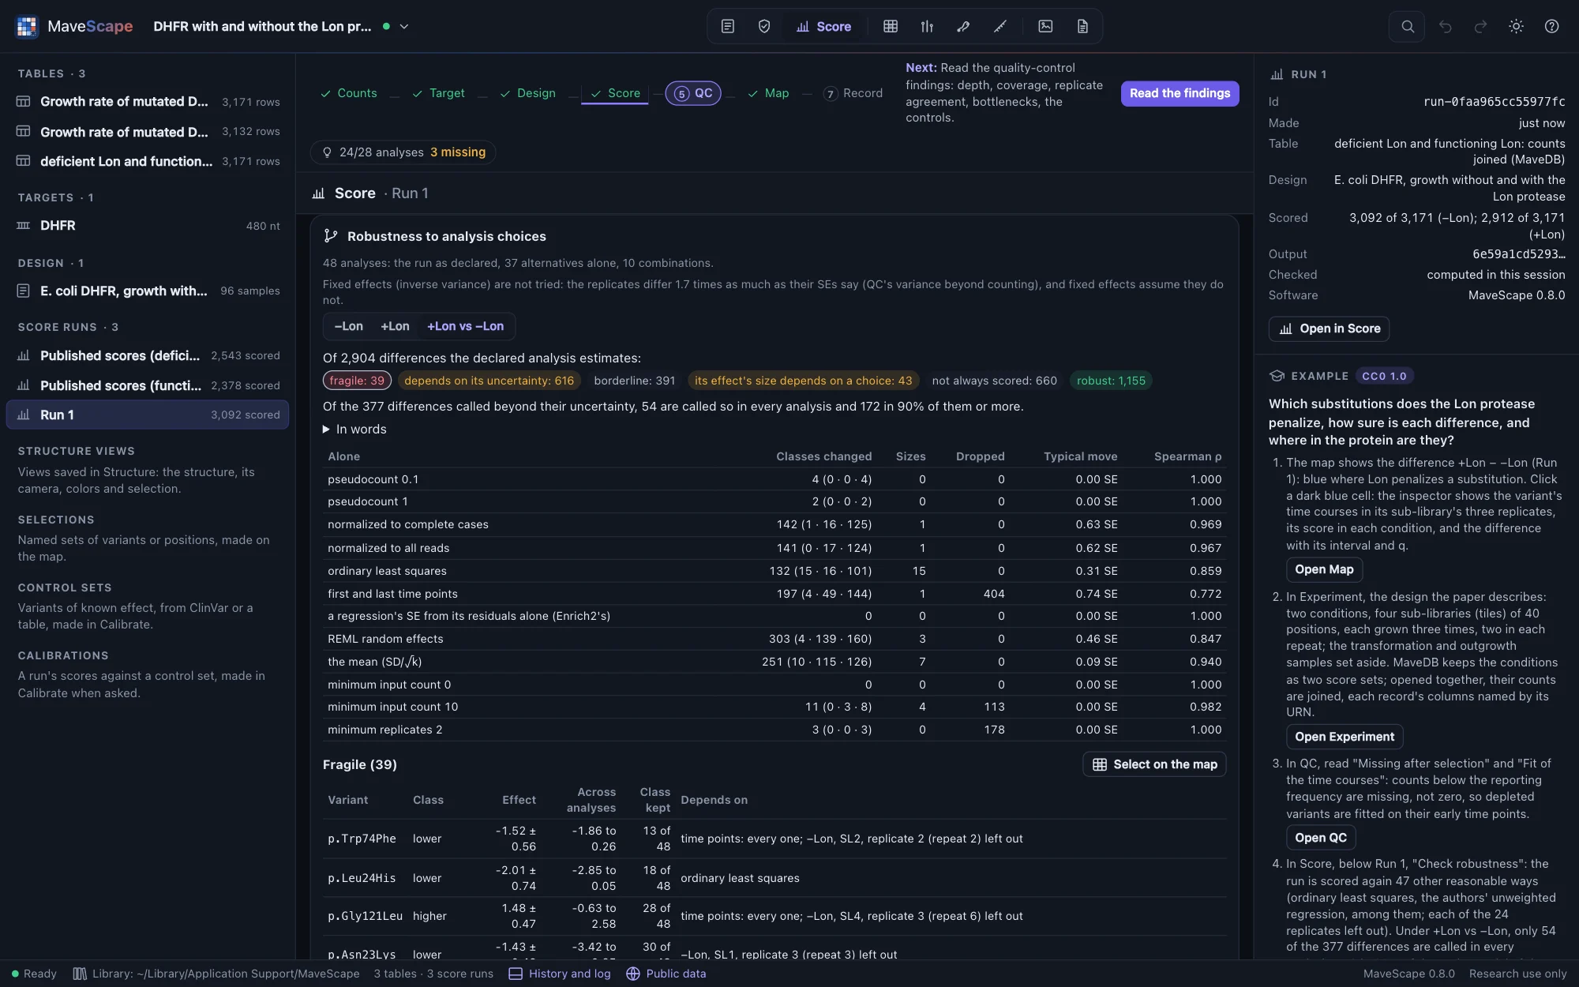Image resolution: width=1579 pixels, height=987 pixels.
Task: Click the 'Open Experiment' button
Action: (1345, 737)
